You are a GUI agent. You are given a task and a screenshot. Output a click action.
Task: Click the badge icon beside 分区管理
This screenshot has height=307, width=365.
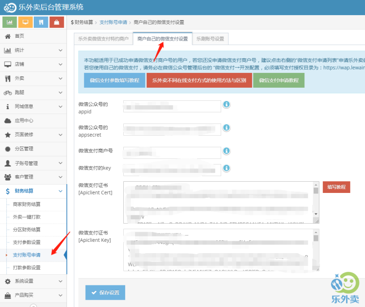(x=8, y=149)
